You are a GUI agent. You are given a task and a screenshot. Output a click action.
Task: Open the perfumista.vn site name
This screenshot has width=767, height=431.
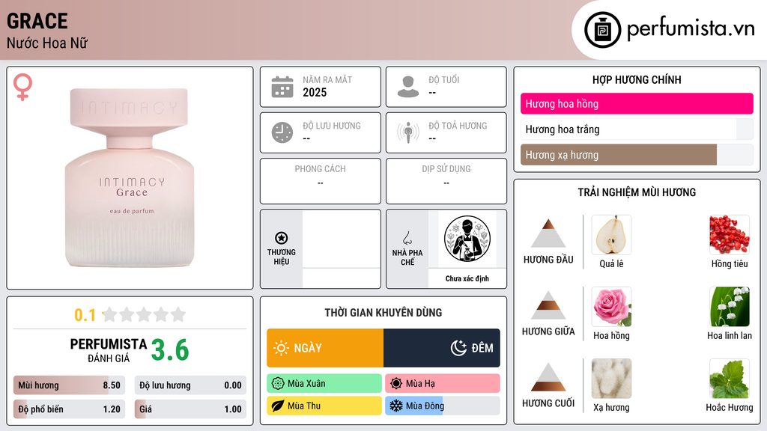pyautogui.click(x=691, y=28)
